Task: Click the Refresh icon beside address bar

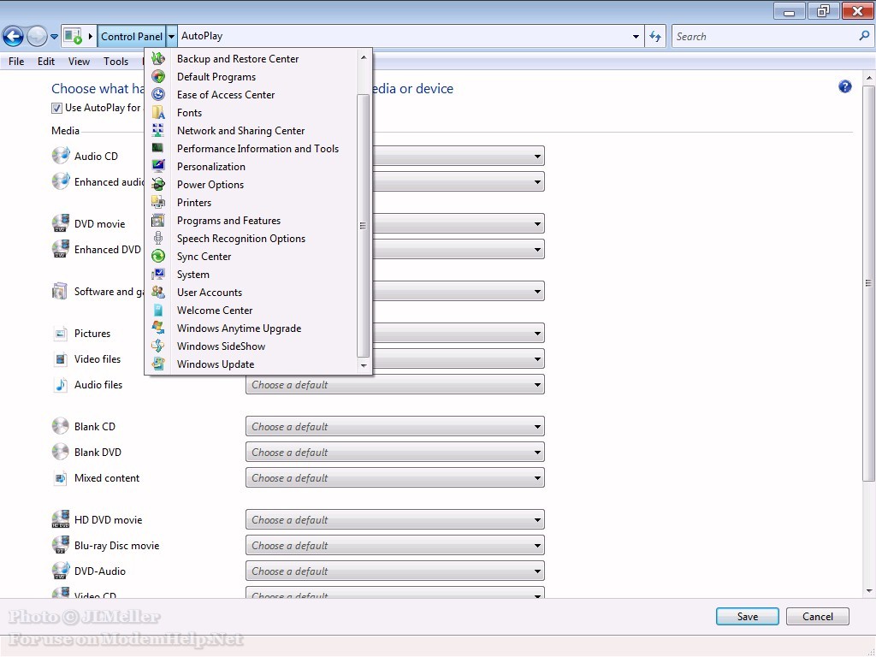Action: click(655, 36)
